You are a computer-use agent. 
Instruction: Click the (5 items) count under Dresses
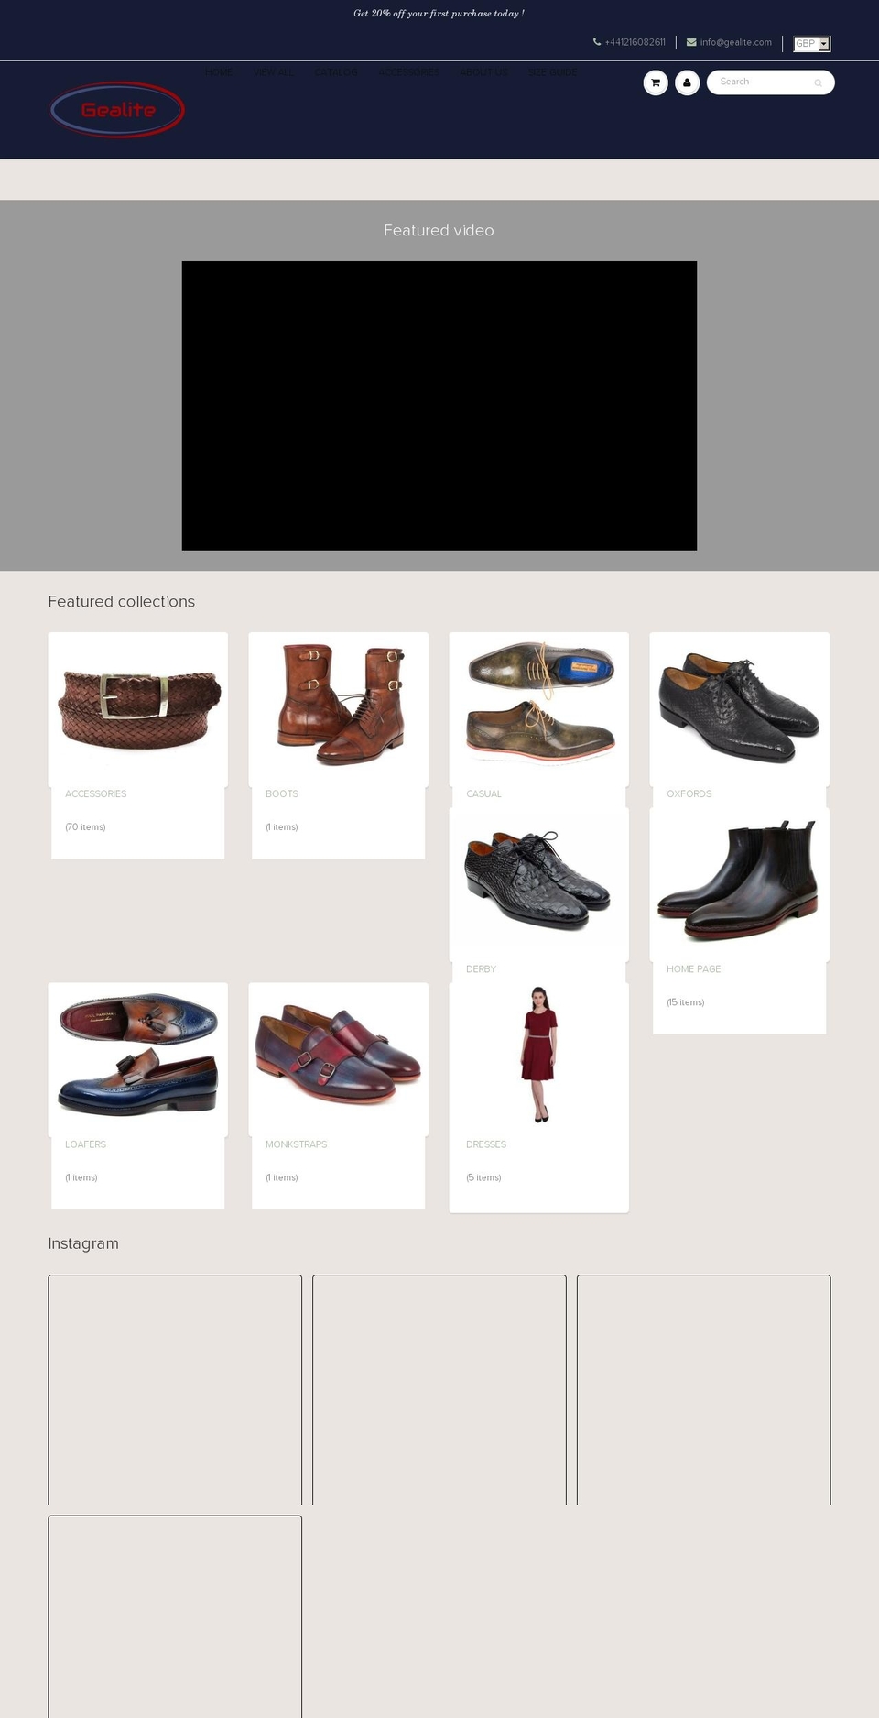click(483, 1178)
